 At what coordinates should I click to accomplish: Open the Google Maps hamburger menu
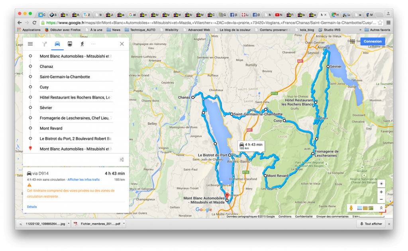coord(30,44)
